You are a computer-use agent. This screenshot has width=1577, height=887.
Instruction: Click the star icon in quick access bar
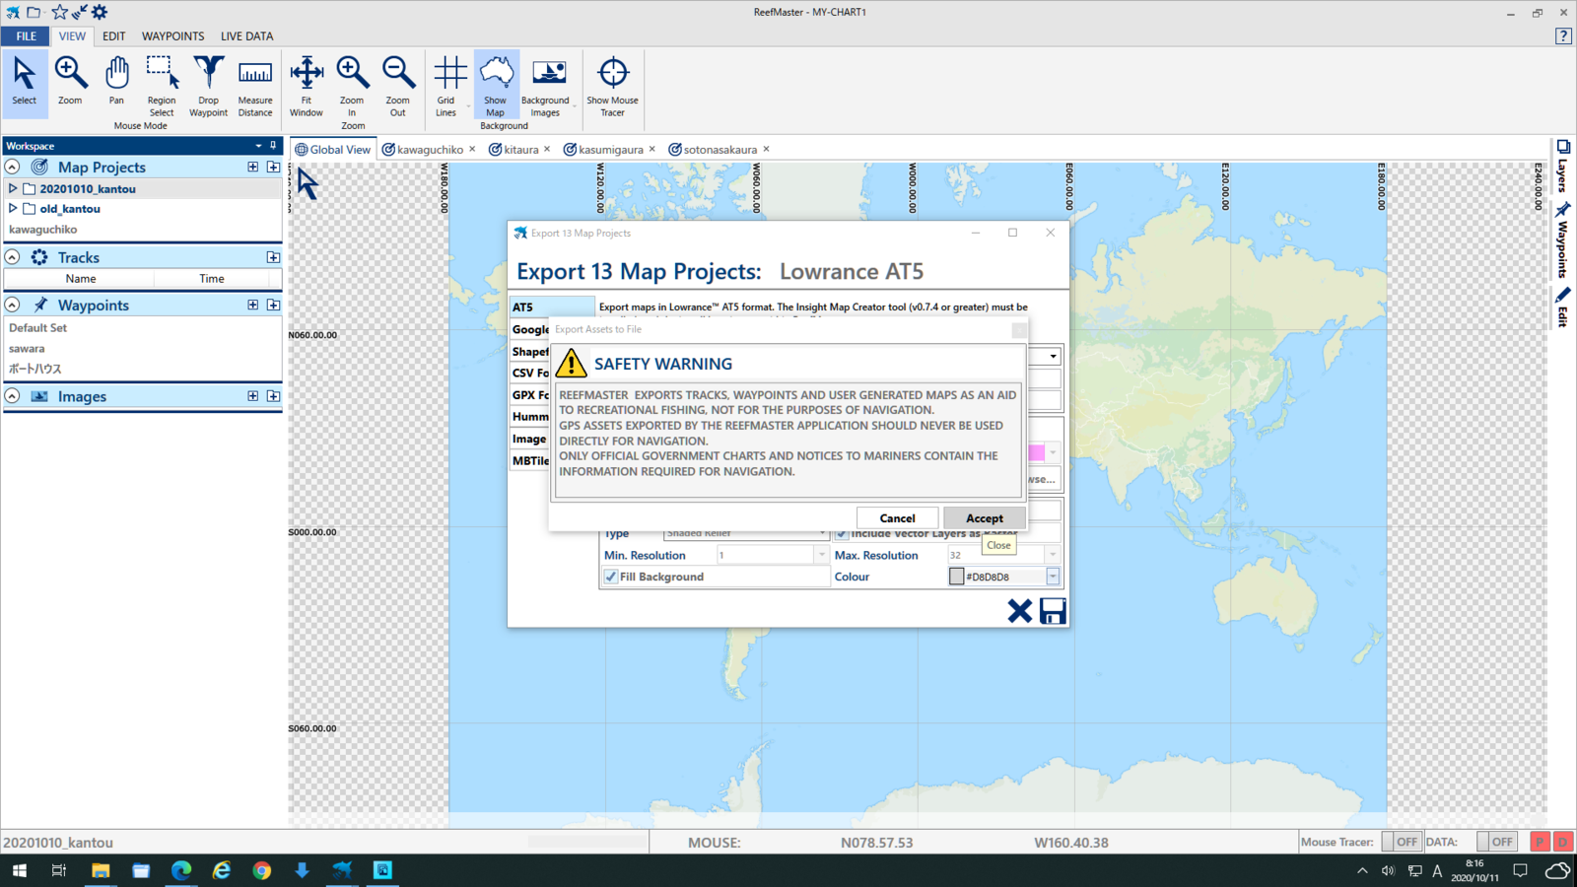[x=59, y=12]
